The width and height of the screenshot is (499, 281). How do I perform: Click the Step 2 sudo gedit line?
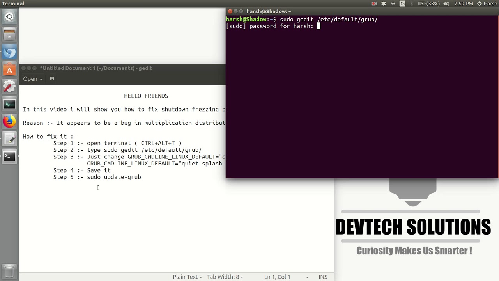click(127, 150)
